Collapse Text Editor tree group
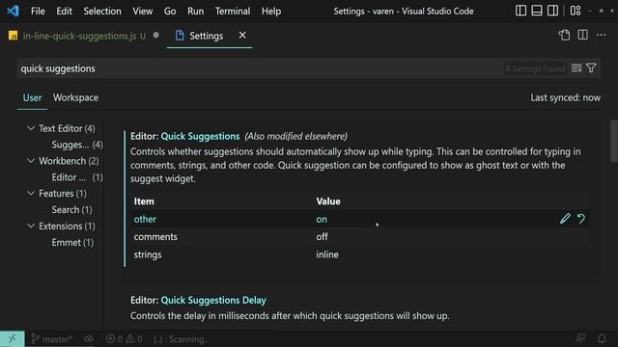Screen dimensions: 618x347 pyautogui.click(x=31, y=128)
